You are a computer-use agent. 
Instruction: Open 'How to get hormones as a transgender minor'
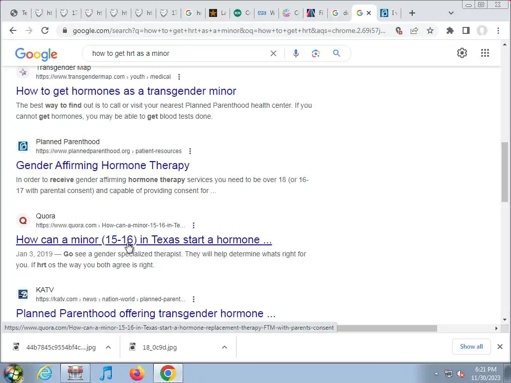[x=126, y=91]
